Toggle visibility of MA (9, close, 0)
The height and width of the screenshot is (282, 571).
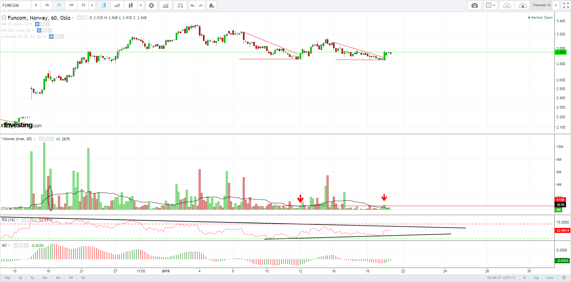[37, 24]
